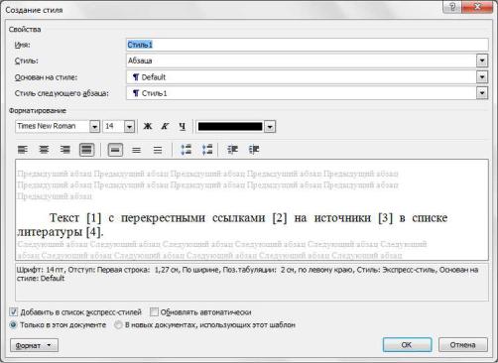Select Только в этом документе radio
The image size is (498, 363).
coord(13,325)
